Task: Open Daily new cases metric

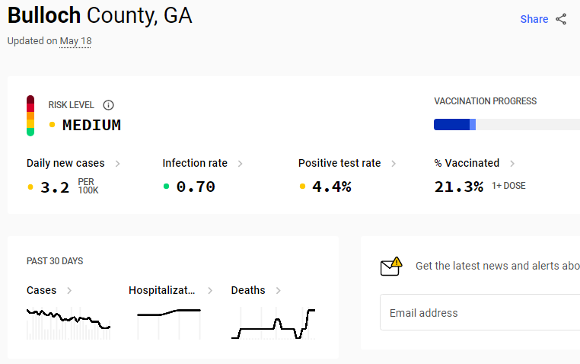Action: (x=65, y=163)
